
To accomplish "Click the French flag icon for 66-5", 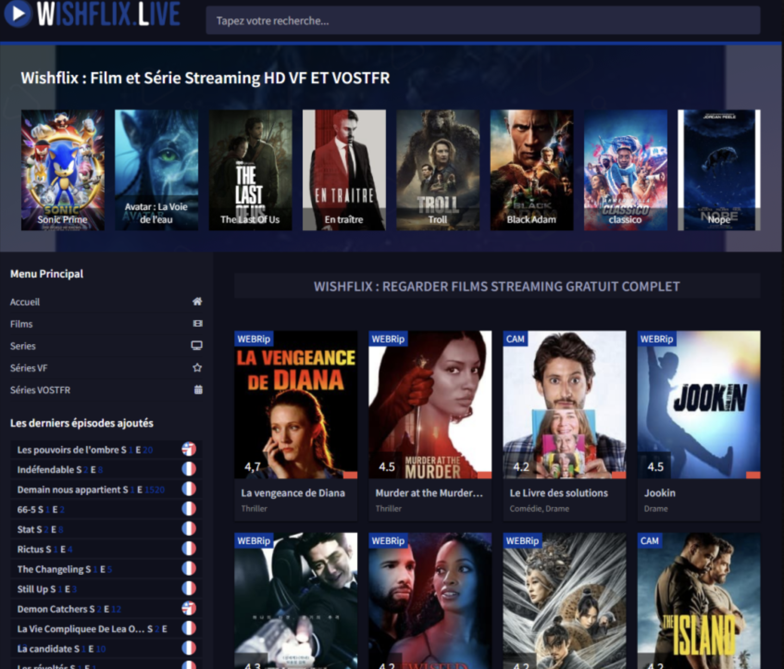I will point(189,508).
